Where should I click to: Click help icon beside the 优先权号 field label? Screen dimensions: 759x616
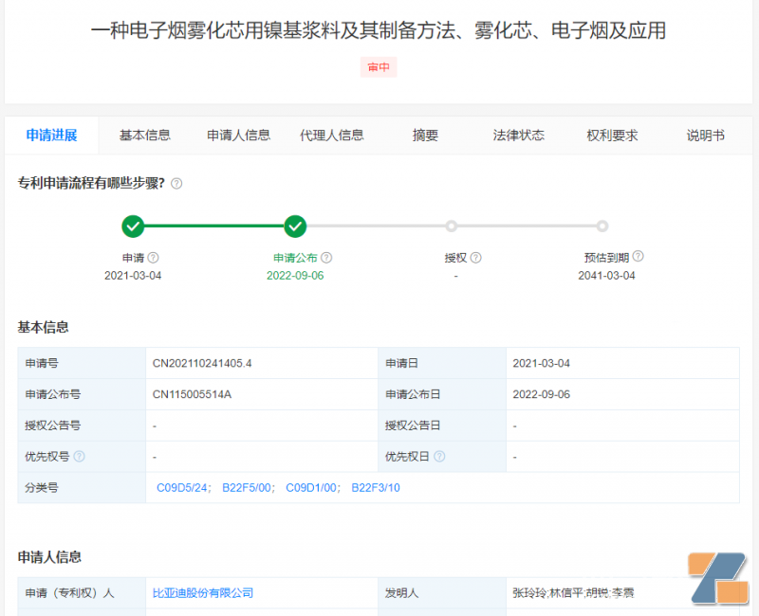coord(80,457)
